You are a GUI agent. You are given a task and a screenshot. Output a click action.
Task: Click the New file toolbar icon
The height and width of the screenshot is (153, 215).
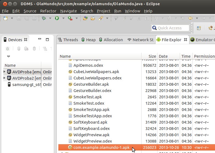coord(6,18)
